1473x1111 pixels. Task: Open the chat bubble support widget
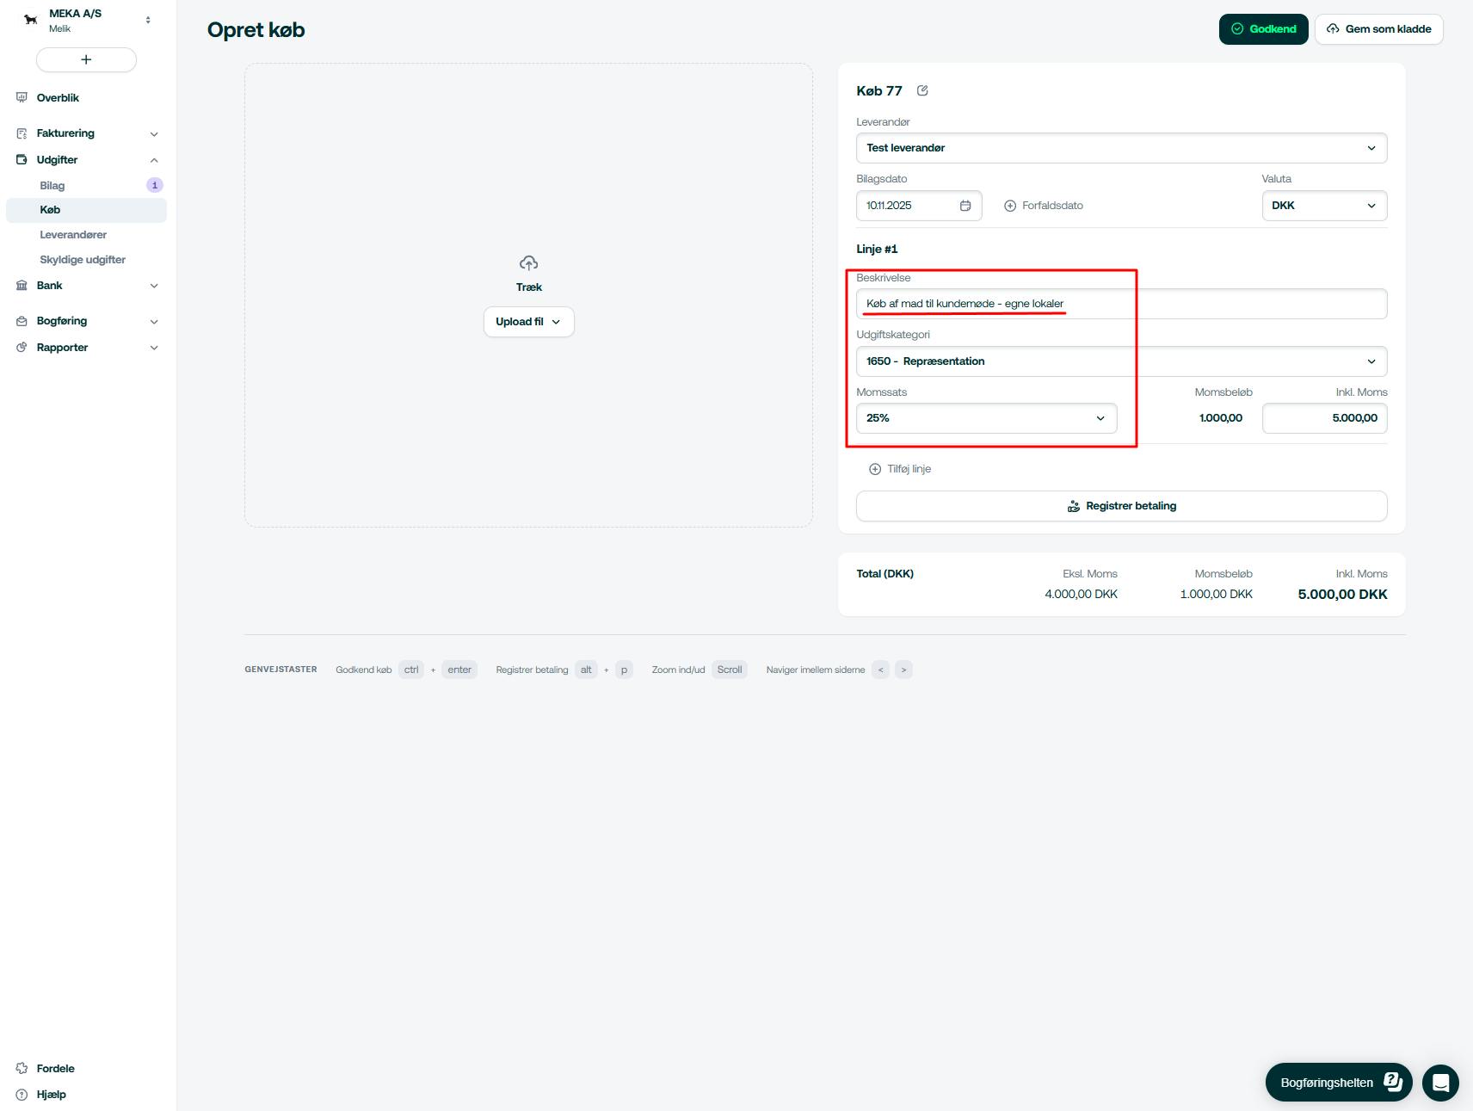(x=1440, y=1083)
